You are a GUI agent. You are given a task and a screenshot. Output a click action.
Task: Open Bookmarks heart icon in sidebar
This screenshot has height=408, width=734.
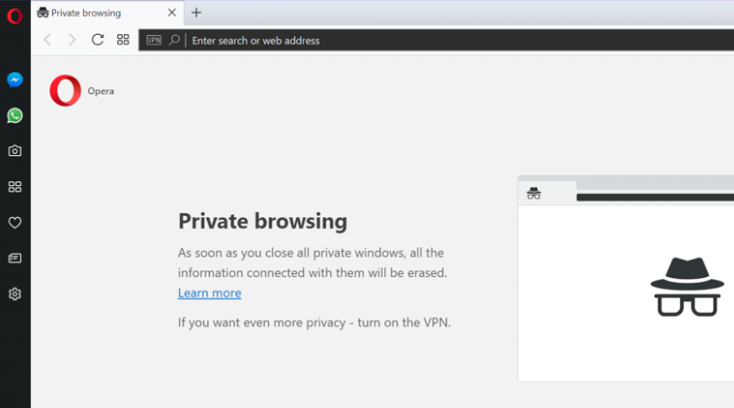[x=15, y=222]
